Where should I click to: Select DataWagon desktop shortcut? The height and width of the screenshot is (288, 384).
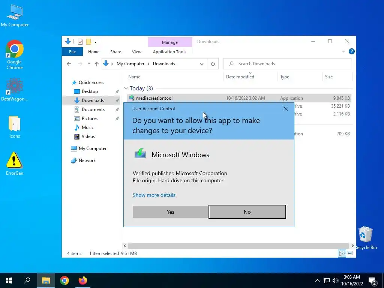[x=15, y=89]
